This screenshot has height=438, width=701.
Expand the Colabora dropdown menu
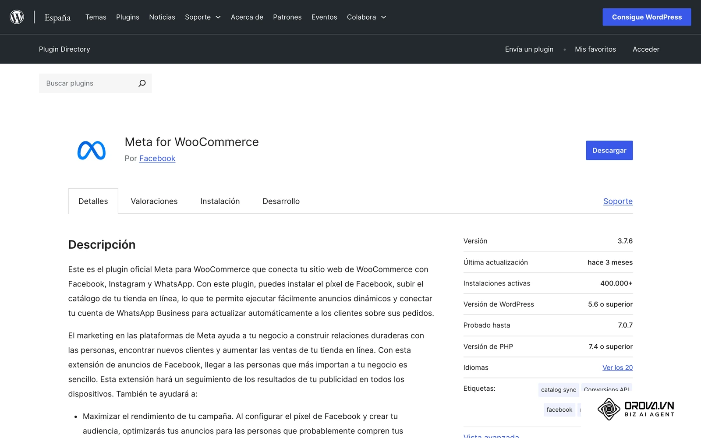coord(366,17)
